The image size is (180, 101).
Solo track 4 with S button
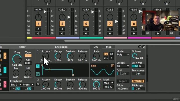pos(38,29)
